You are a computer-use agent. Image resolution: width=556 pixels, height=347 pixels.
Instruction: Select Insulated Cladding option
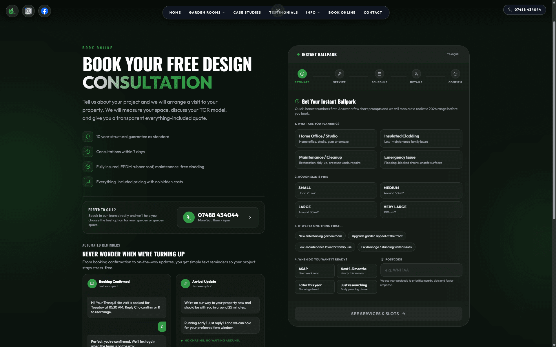[x=421, y=139]
